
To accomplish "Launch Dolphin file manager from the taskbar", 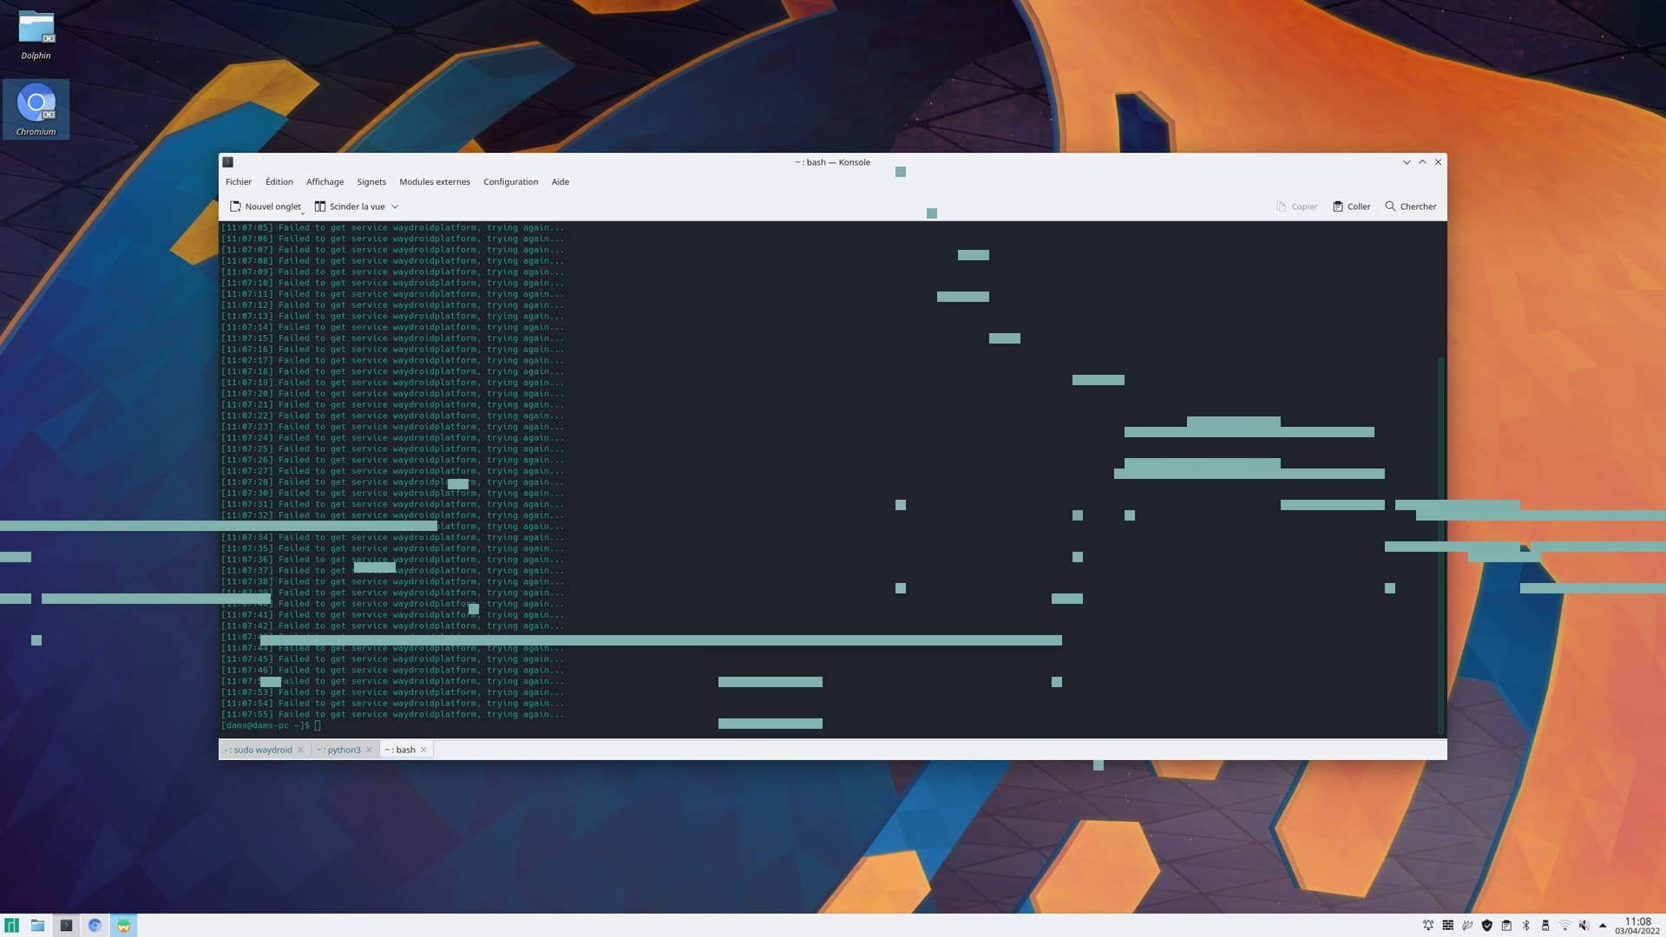I will pos(37,925).
